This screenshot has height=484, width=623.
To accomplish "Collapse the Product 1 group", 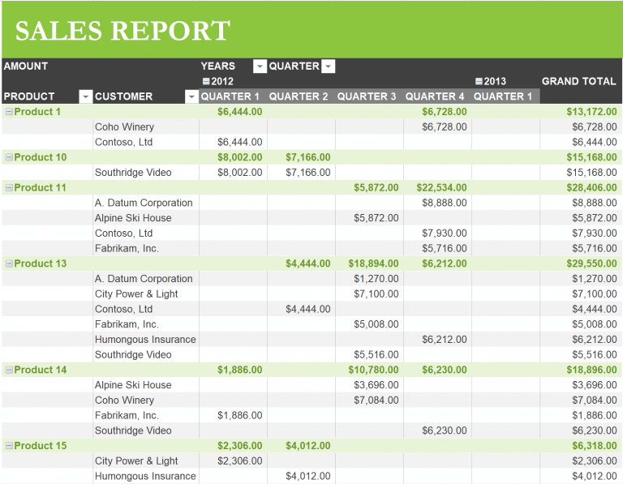I will pos(9,112).
